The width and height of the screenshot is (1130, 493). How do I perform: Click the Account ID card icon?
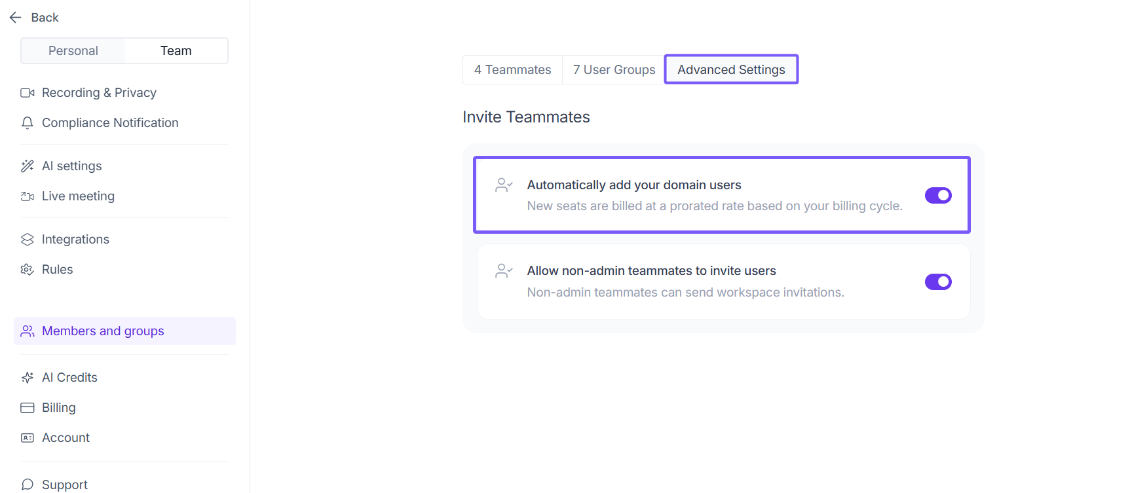[28, 438]
